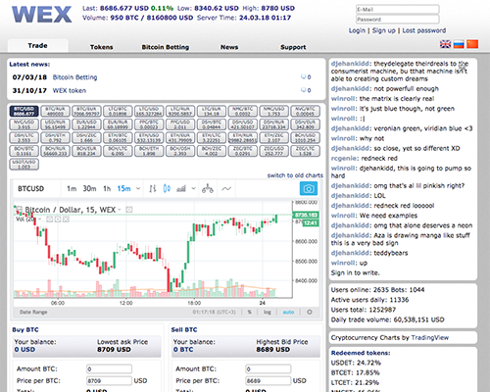Open the Support tab
Image resolution: width=490 pixels, height=392 pixels.
tap(293, 47)
